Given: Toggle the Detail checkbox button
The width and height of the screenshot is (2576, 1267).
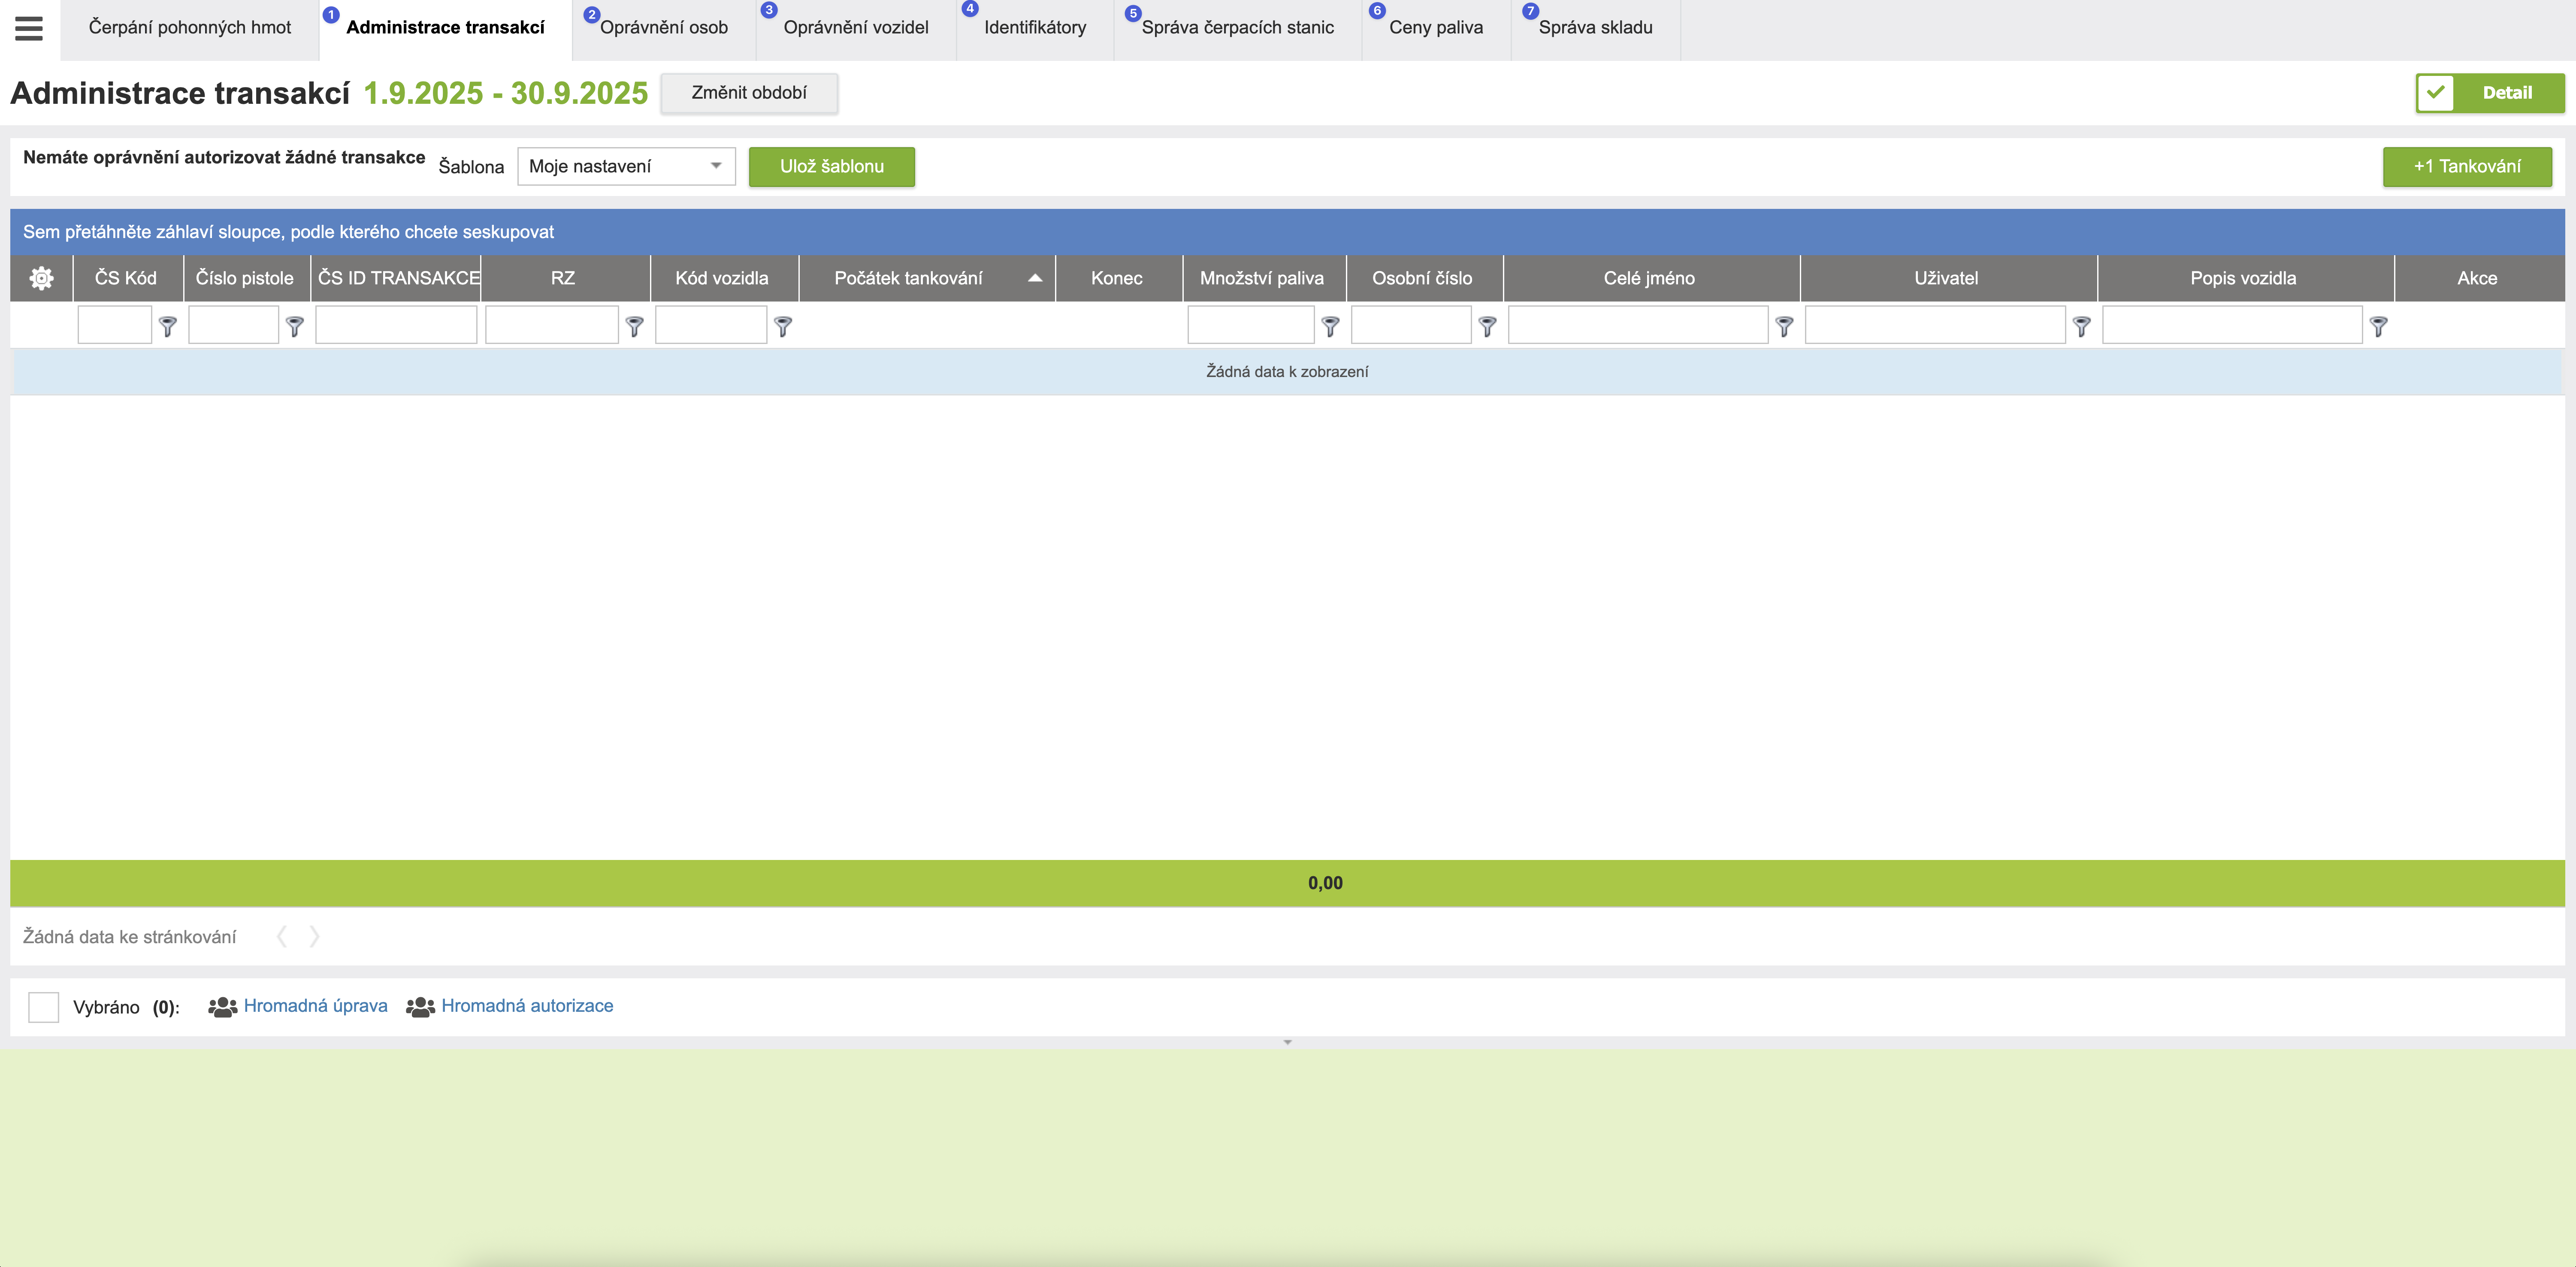Looking at the screenshot, I should (2436, 93).
